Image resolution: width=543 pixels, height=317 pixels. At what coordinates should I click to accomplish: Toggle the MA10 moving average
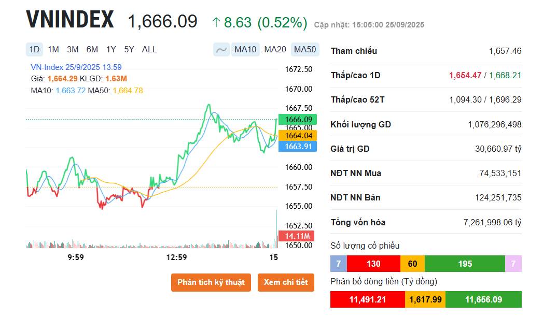coord(245,50)
